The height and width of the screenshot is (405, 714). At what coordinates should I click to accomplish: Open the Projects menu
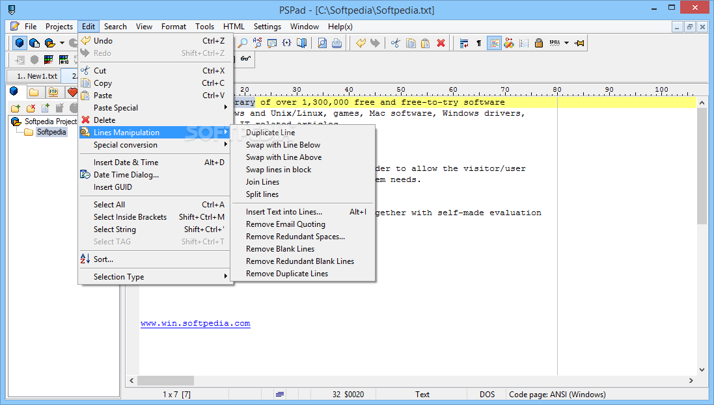point(59,27)
